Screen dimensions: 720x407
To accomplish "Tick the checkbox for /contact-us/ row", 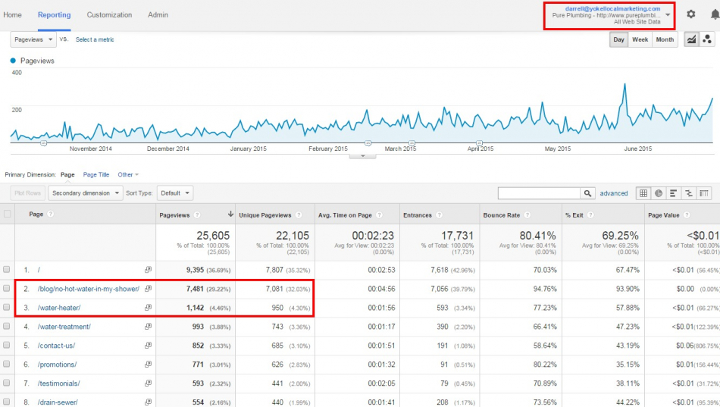I will (7, 346).
